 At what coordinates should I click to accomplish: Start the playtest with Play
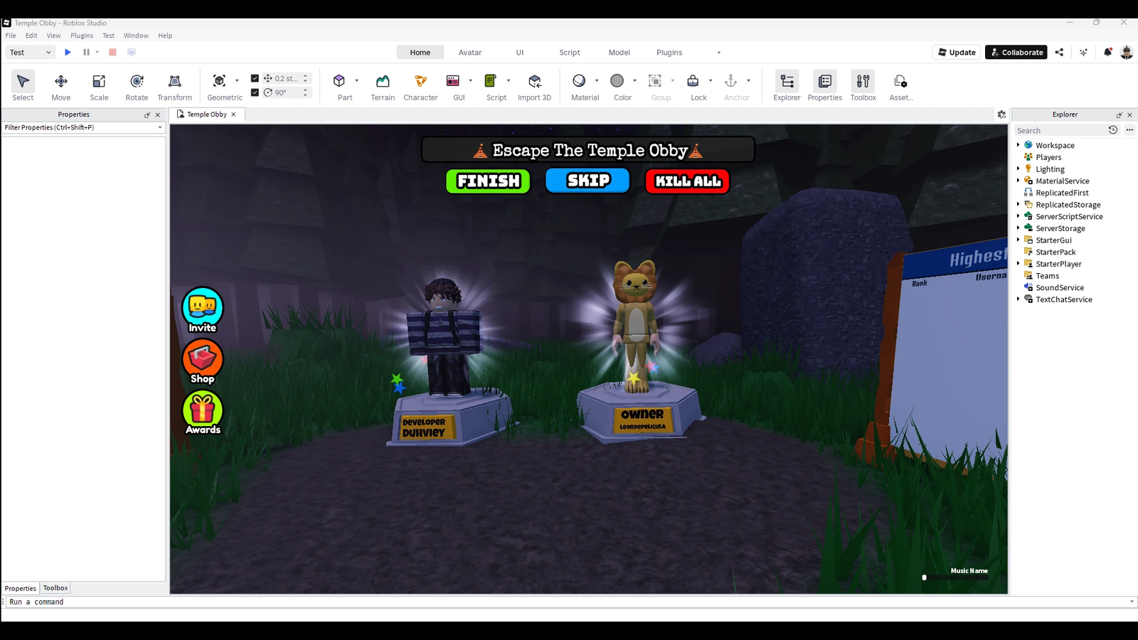coord(68,52)
